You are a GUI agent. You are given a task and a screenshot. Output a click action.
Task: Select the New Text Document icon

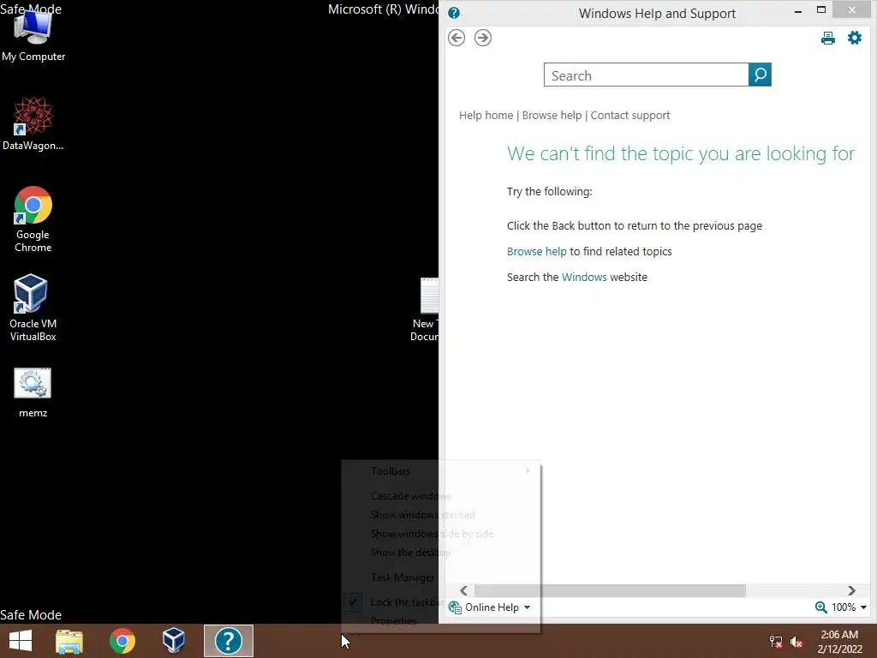pos(427,309)
